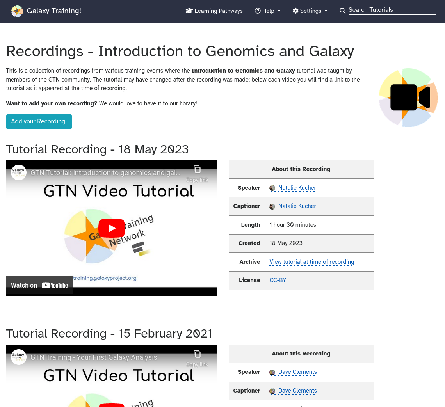
Task: Click 'training.galaxyproject.org' text in first video
Action: click(105, 278)
